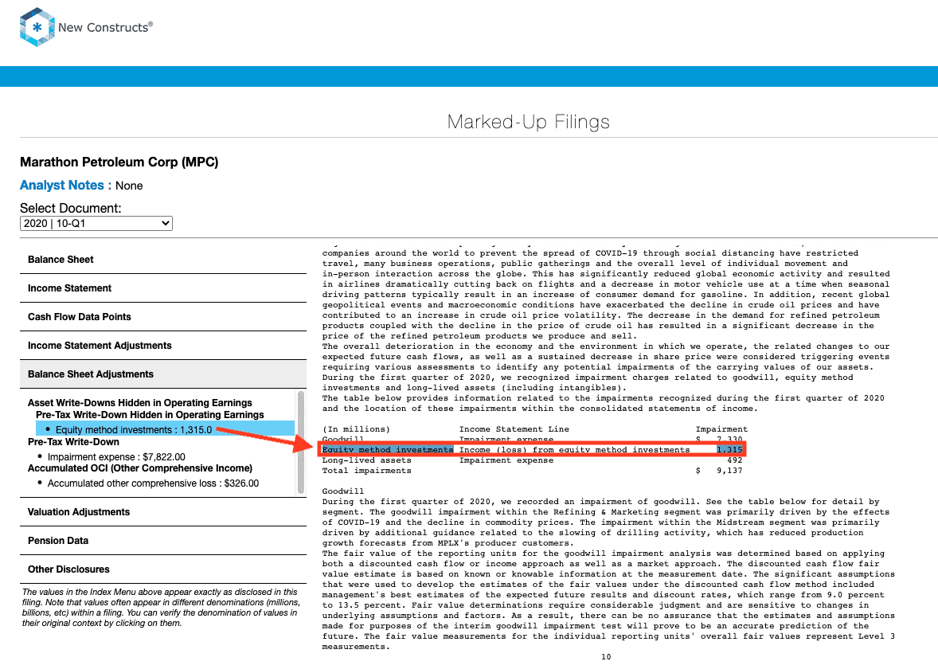The width and height of the screenshot is (938, 669).
Task: Click the index menu vertical scrollbar
Action: coord(301,443)
